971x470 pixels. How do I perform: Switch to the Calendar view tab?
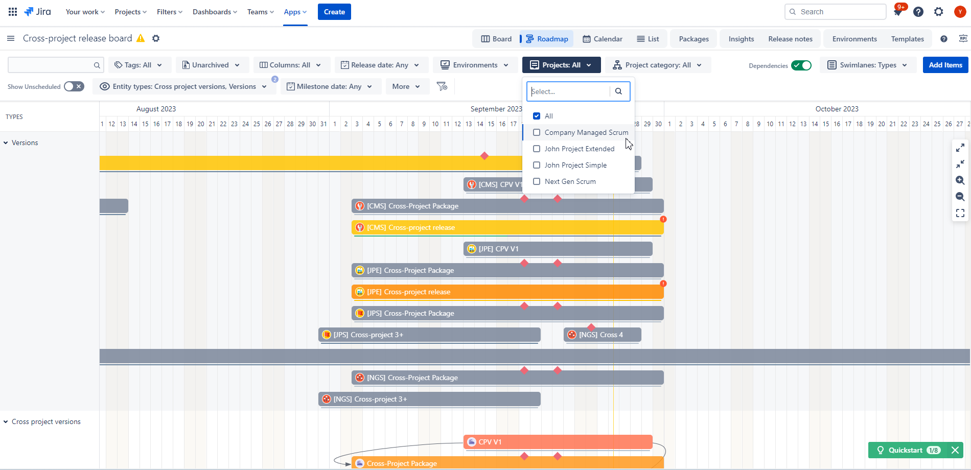tap(602, 38)
